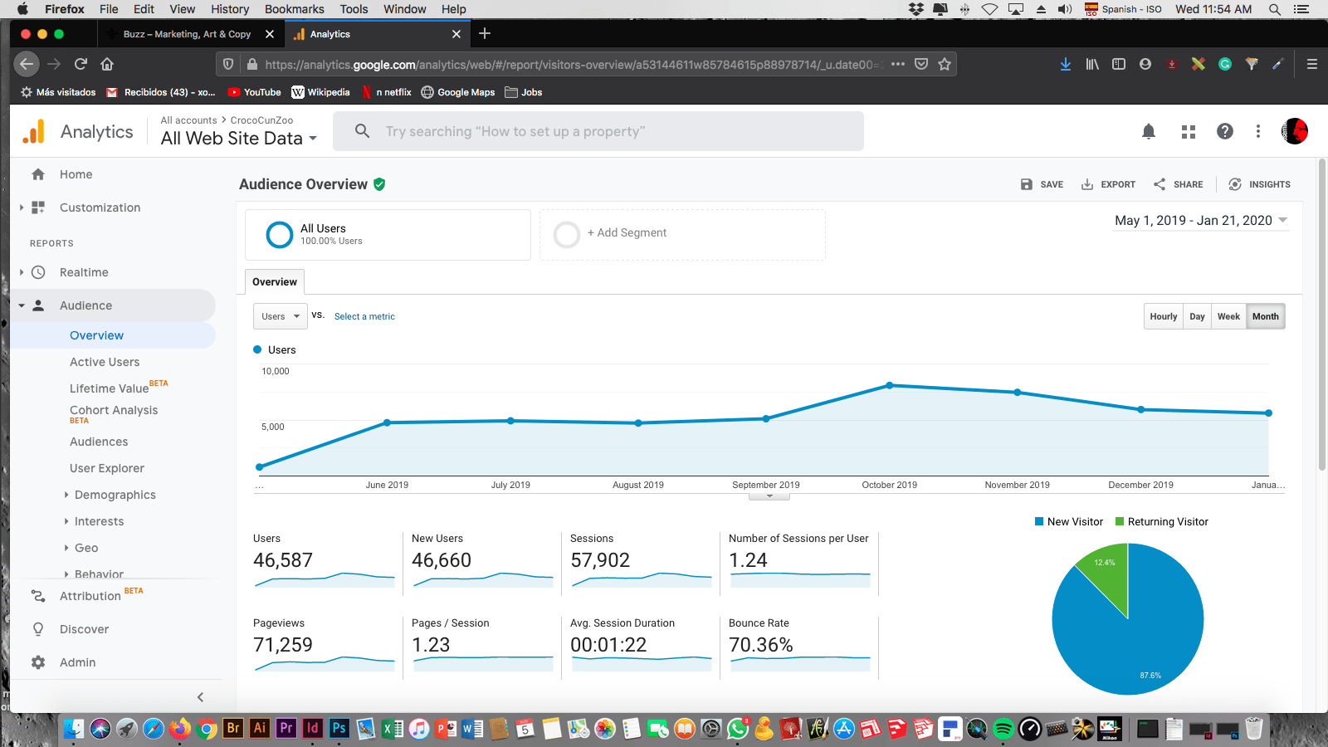Open the Bookmarks menu in menu bar
The width and height of the screenshot is (1328, 747).
point(294,9)
